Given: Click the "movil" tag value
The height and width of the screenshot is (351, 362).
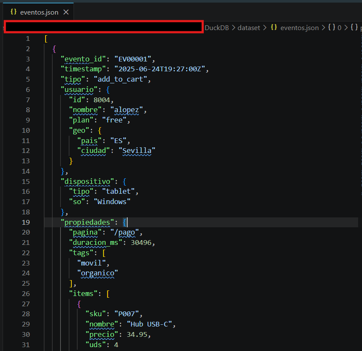Looking at the screenshot, I should pos(92,263).
